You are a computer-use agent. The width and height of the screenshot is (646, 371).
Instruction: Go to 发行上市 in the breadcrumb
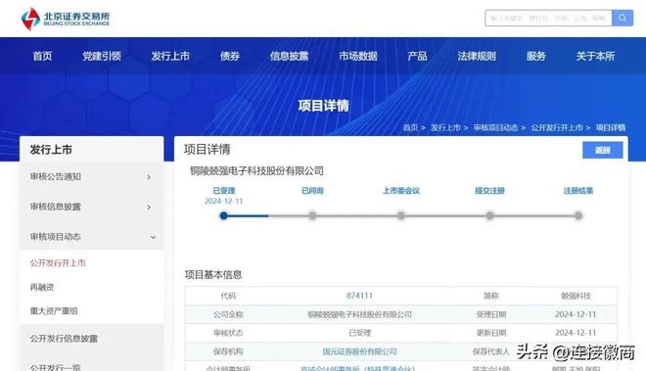pos(445,128)
